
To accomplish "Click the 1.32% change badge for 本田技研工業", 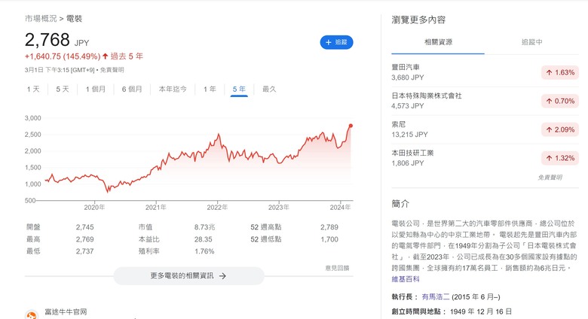I will click(560, 158).
